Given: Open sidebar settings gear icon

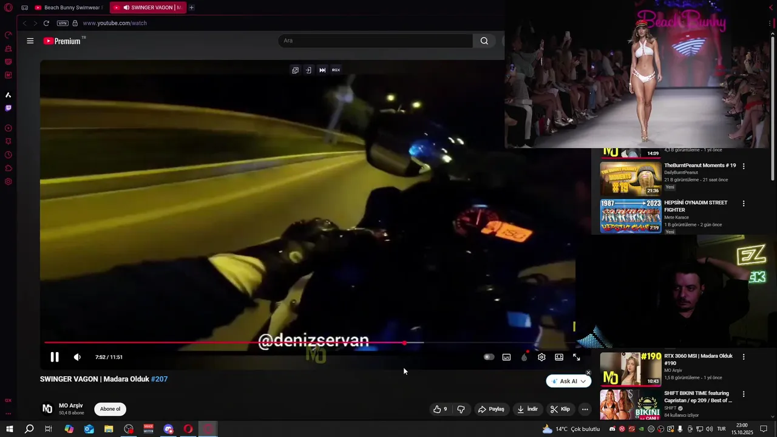Looking at the screenshot, I should click(8, 181).
